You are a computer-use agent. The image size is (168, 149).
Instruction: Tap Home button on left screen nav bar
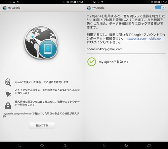tap(42, 145)
